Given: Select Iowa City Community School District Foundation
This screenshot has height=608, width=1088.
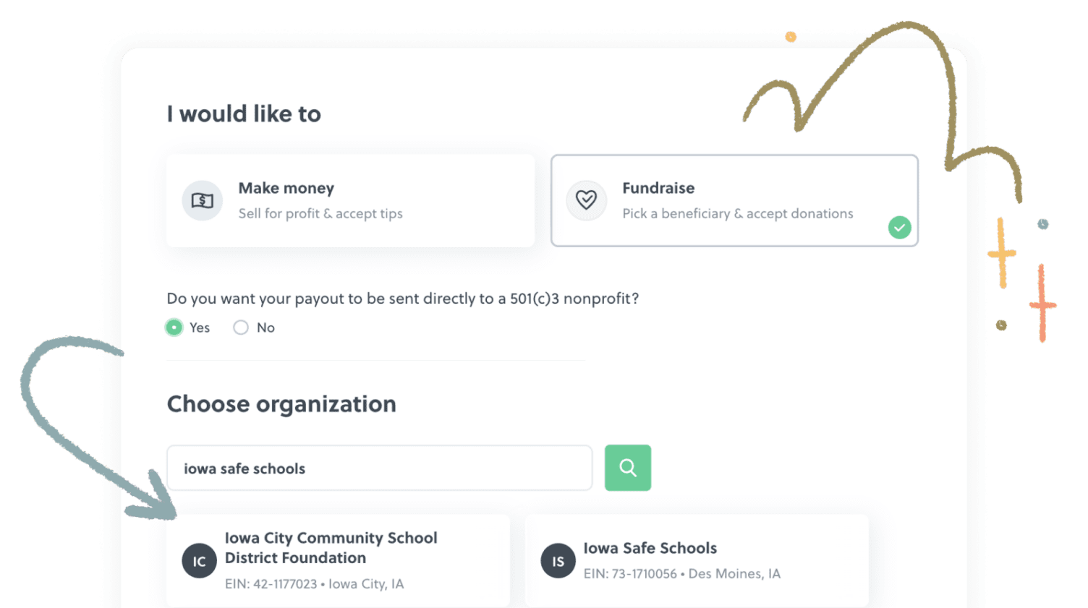Looking at the screenshot, I should coord(338,561).
